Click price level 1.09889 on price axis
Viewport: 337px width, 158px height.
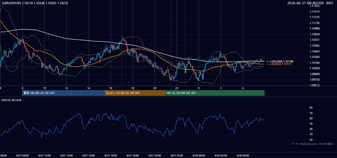(x=315, y=74)
